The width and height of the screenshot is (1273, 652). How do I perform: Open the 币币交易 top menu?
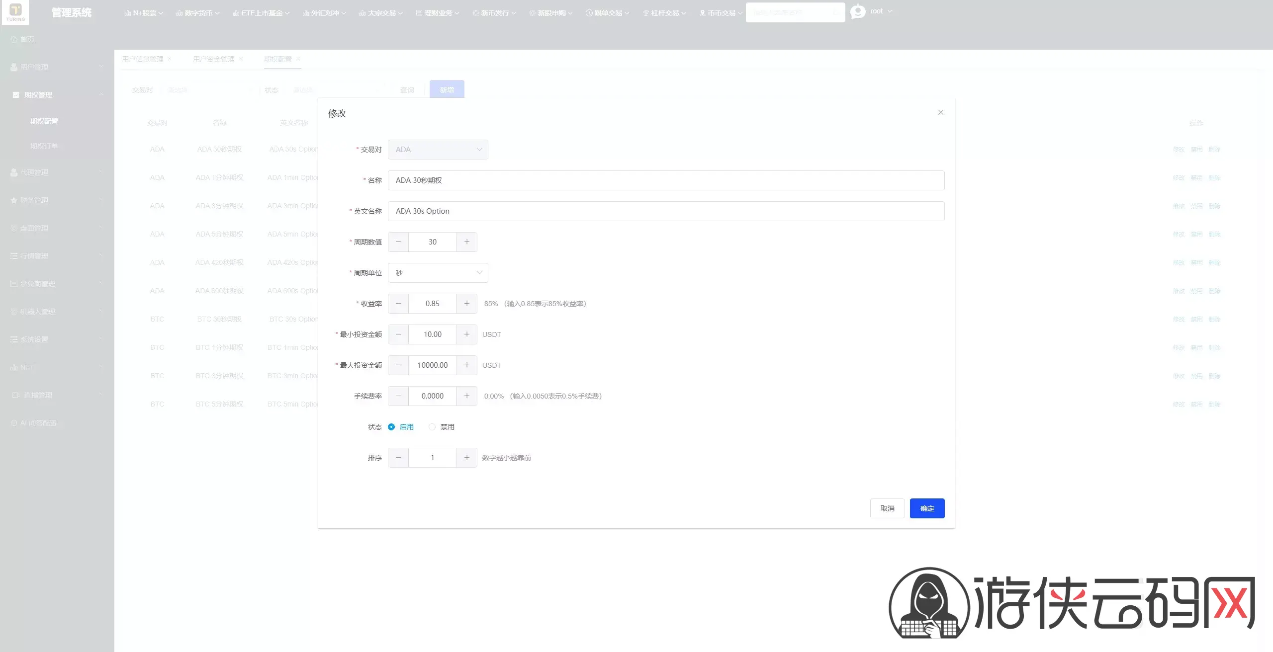pos(721,13)
